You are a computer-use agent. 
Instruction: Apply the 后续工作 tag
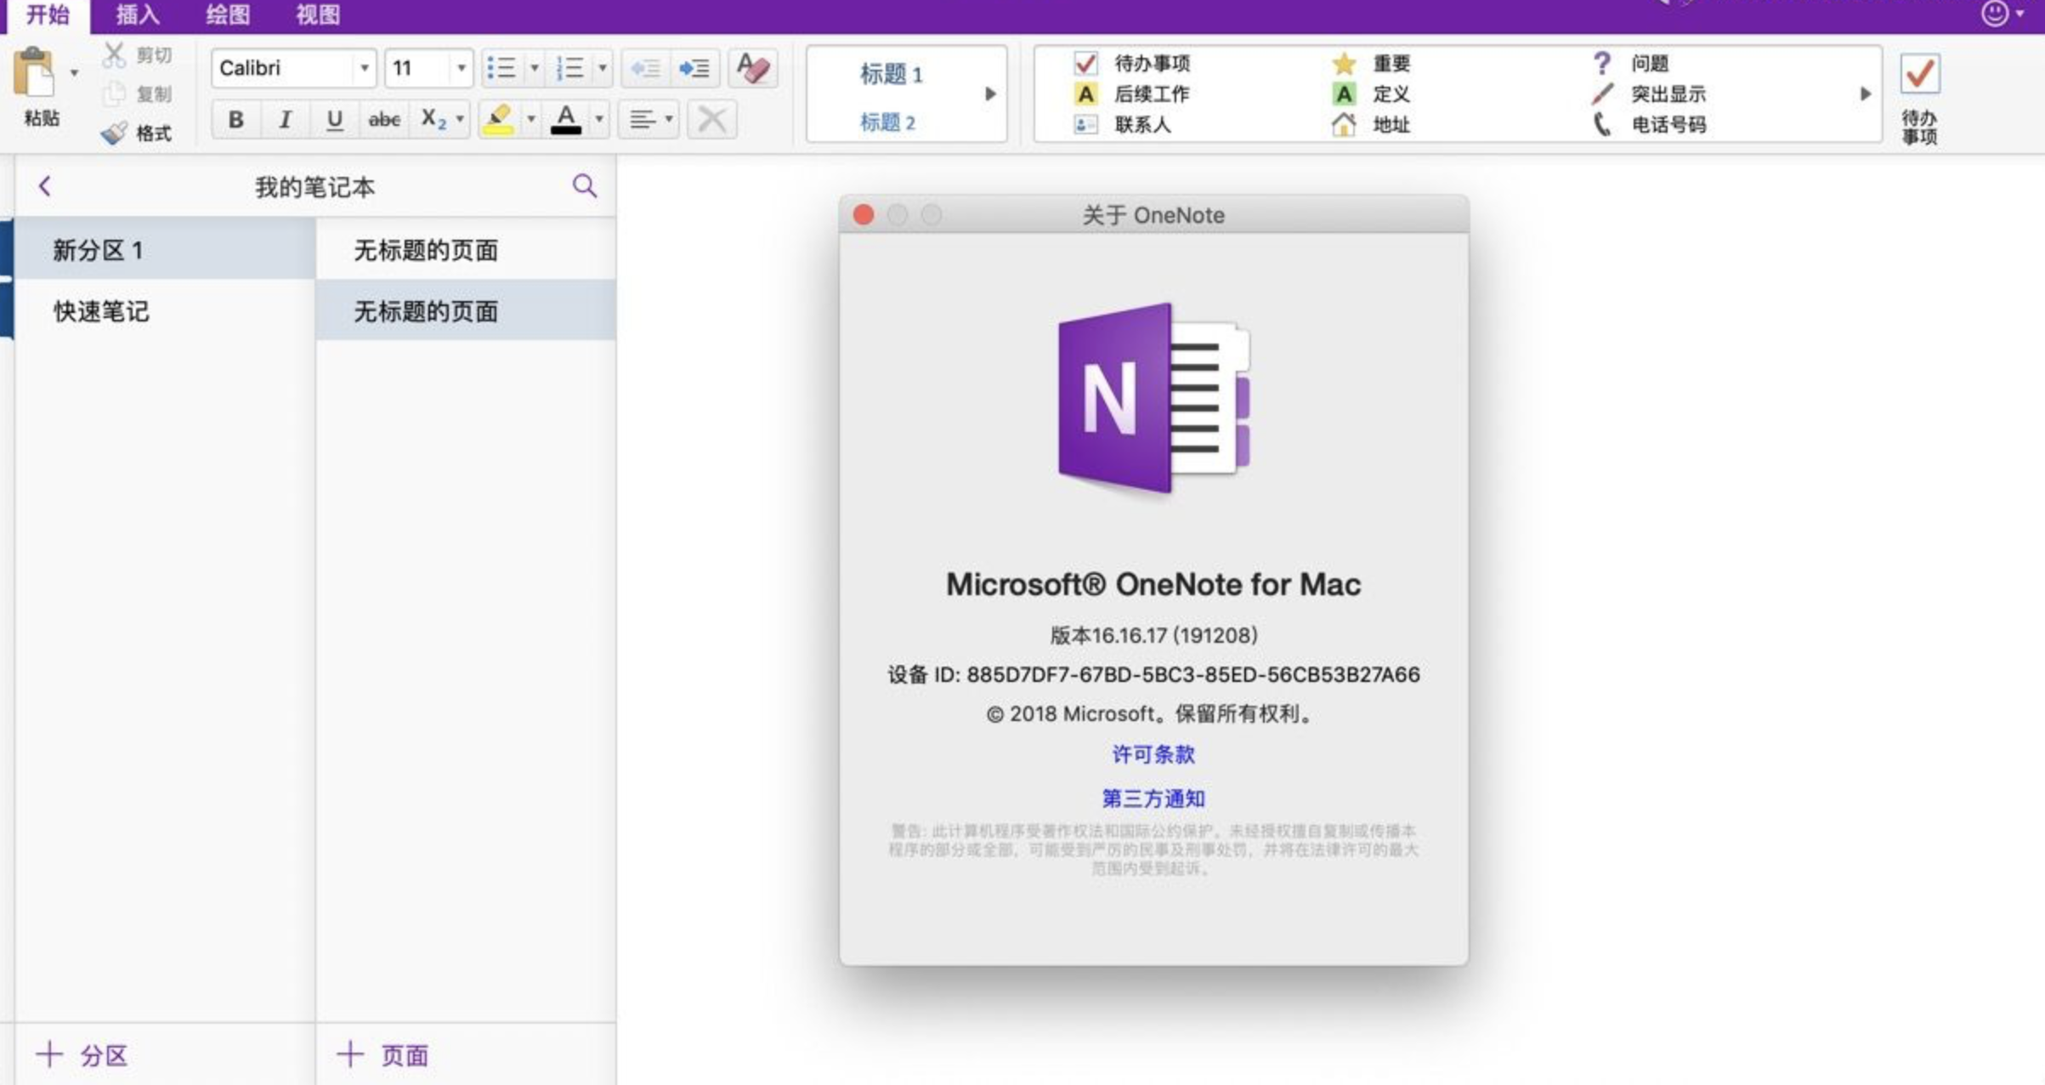point(1132,94)
